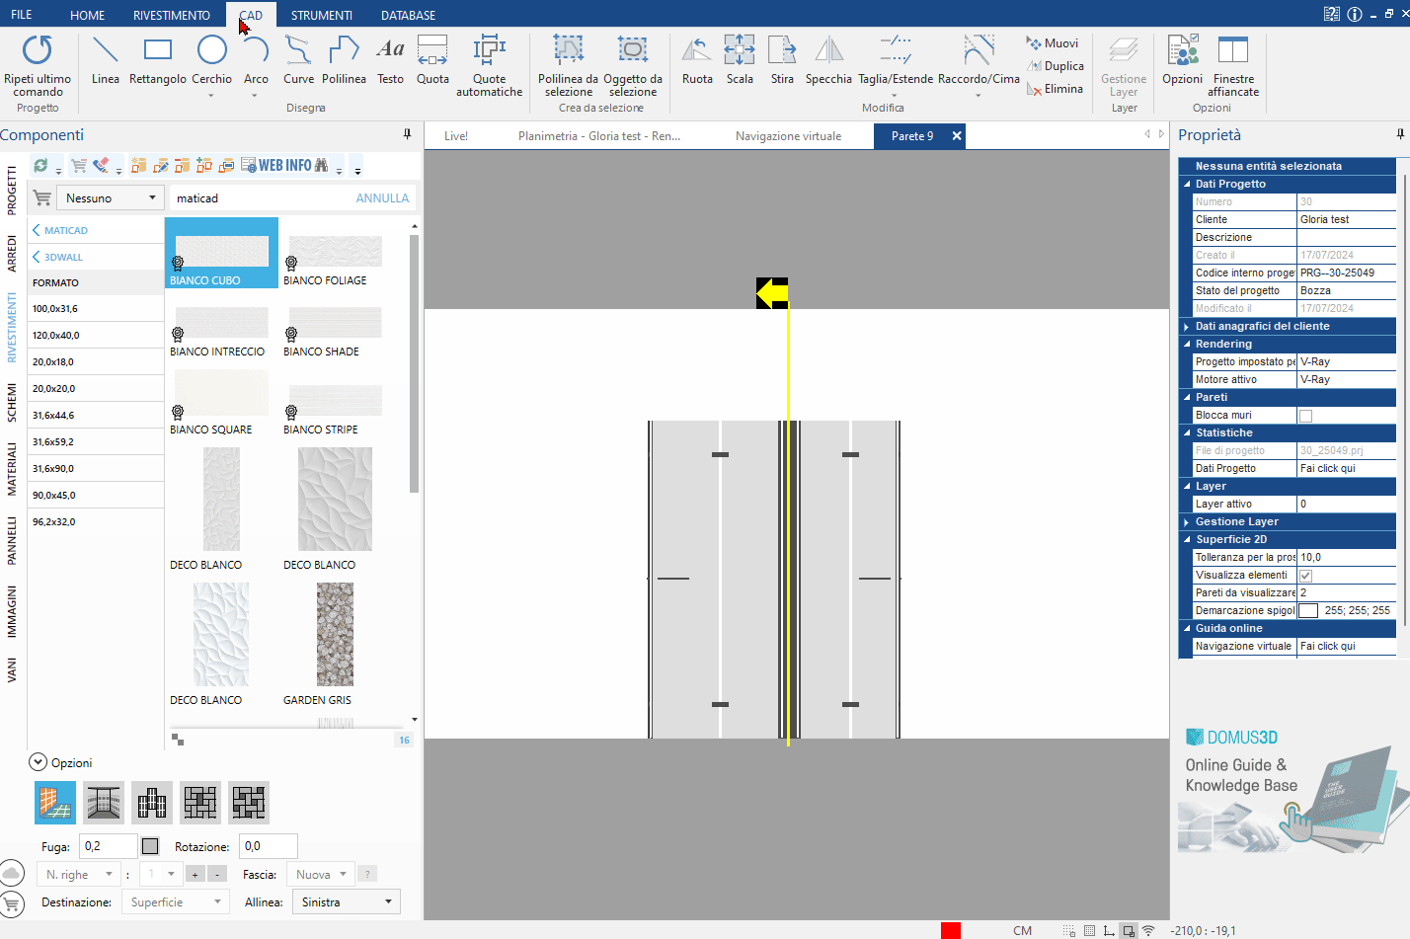The height and width of the screenshot is (939, 1410).
Task: Toggle the Blocca muri checkbox
Action: pyautogui.click(x=1305, y=416)
